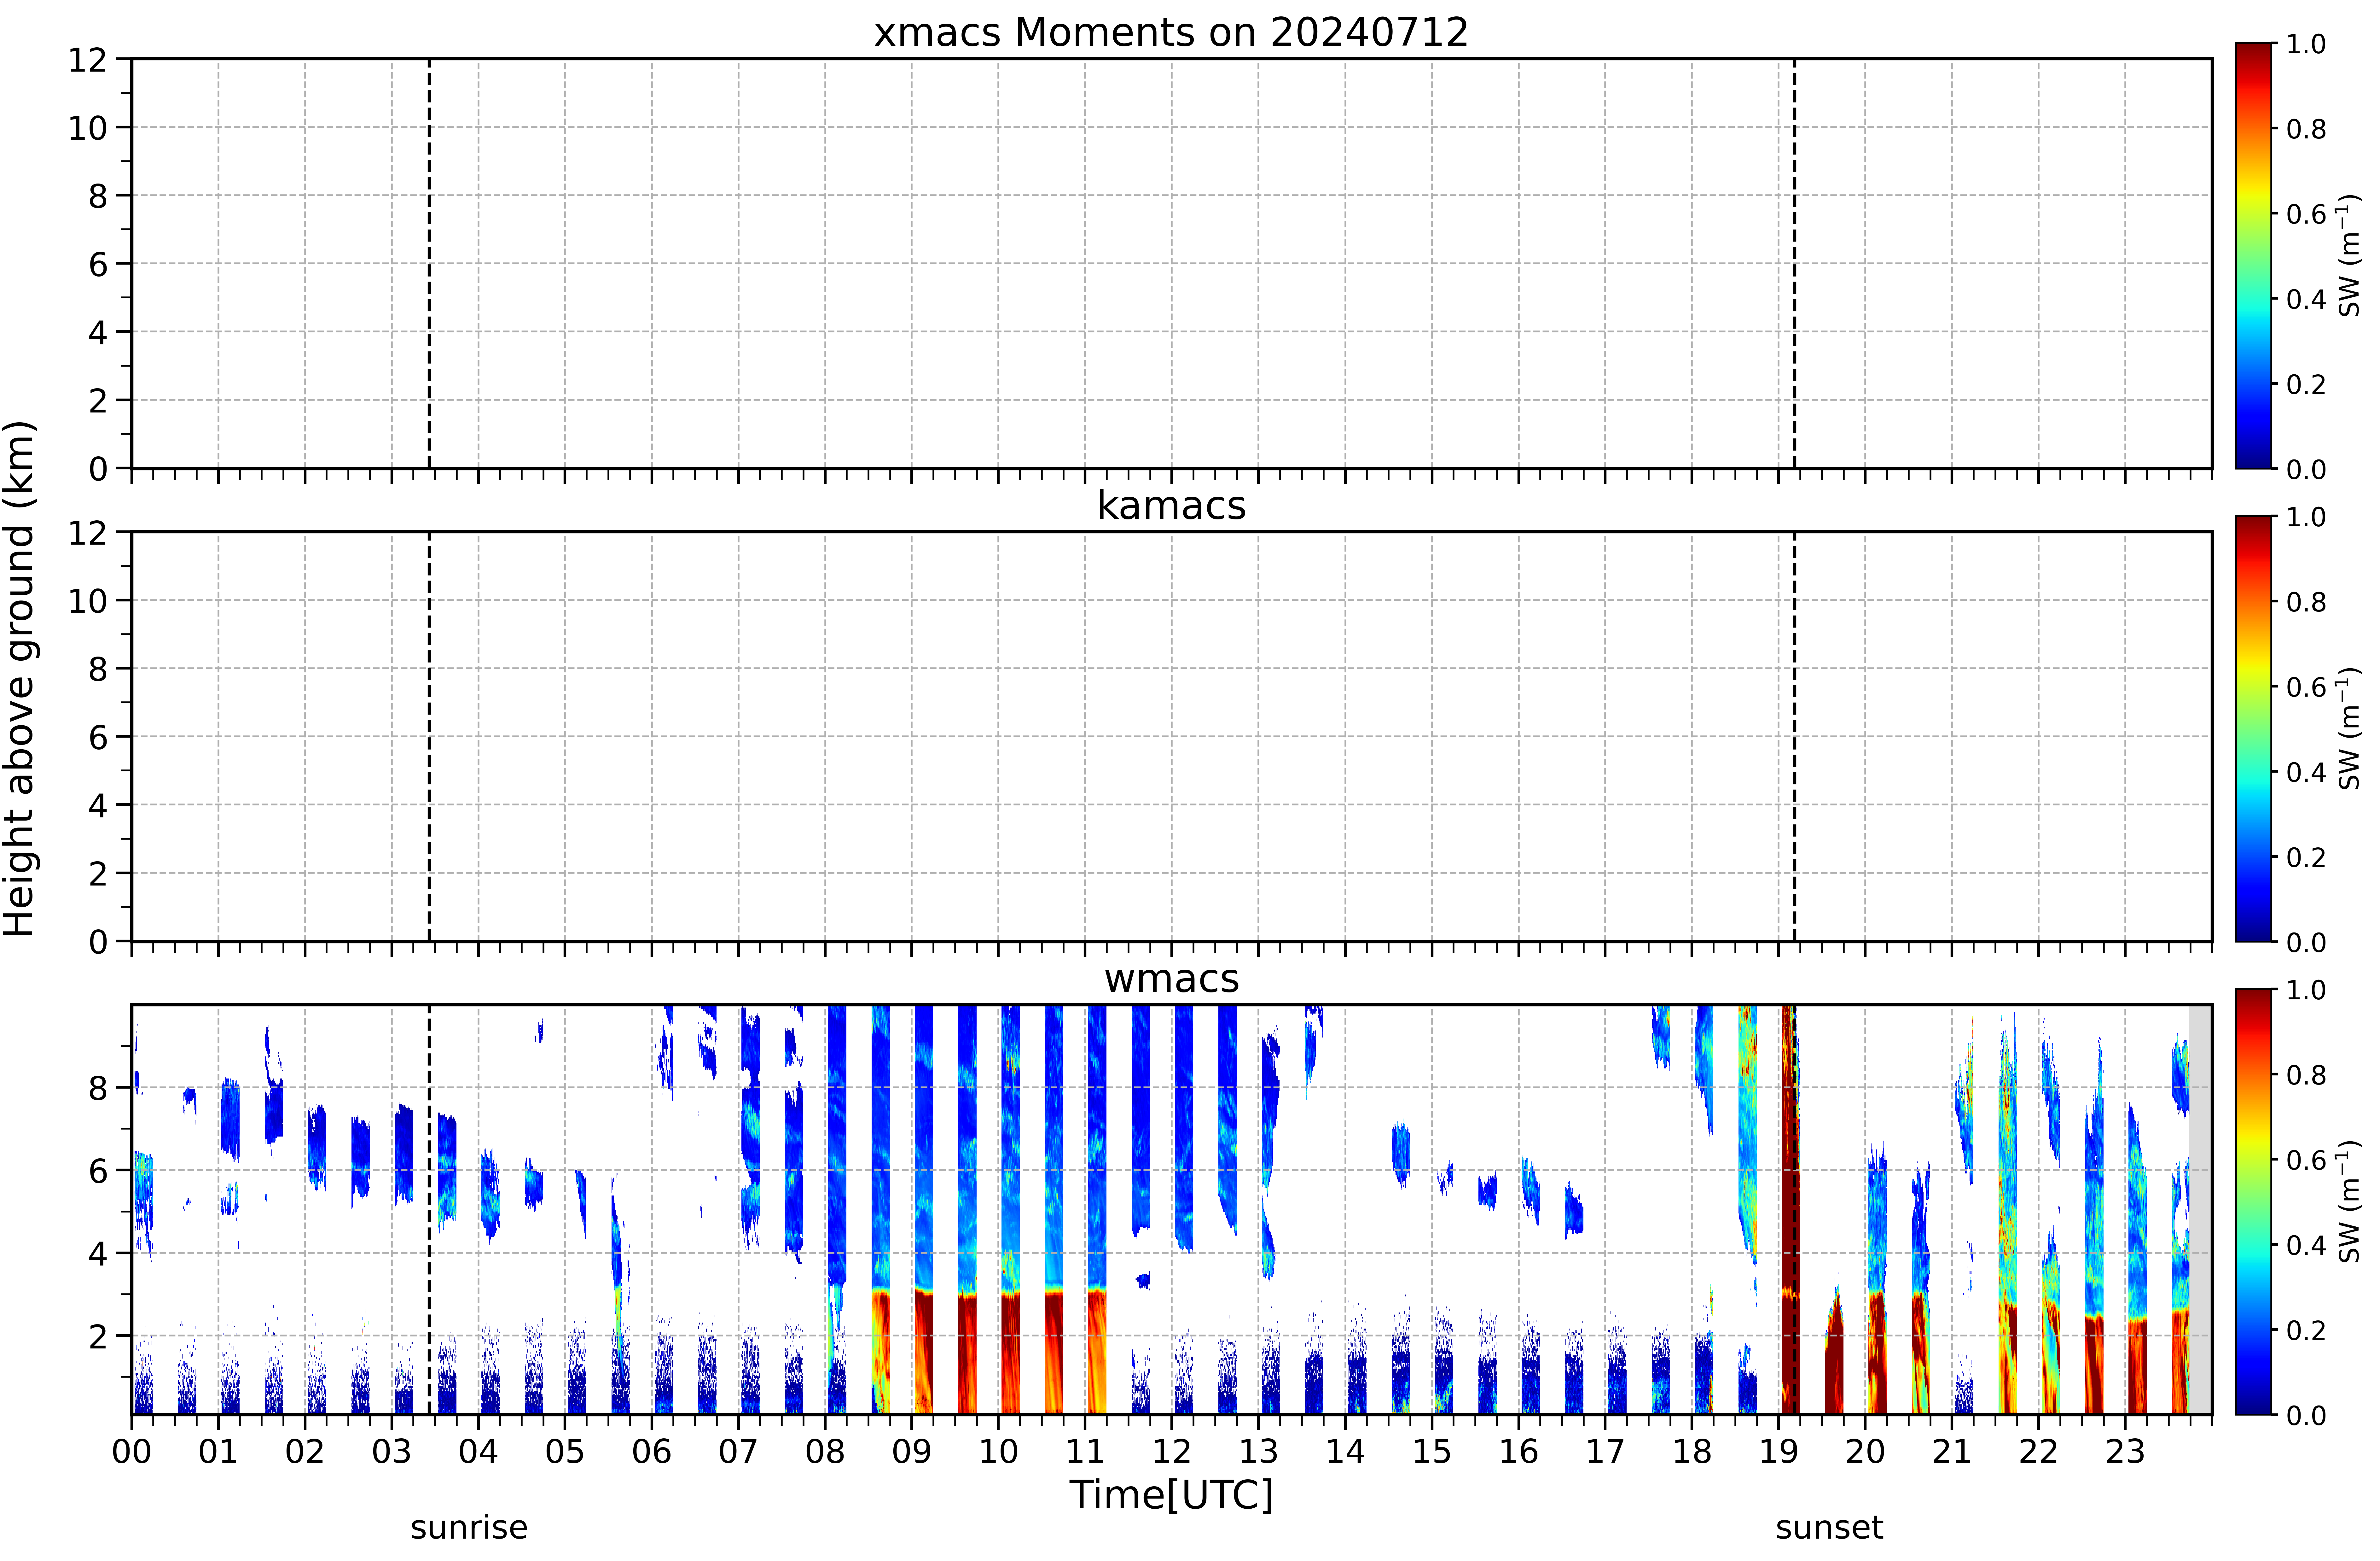Click the 'Time[UTC]' axis label
This screenshot has height=1561, width=2380.
pyautogui.click(x=1171, y=1495)
